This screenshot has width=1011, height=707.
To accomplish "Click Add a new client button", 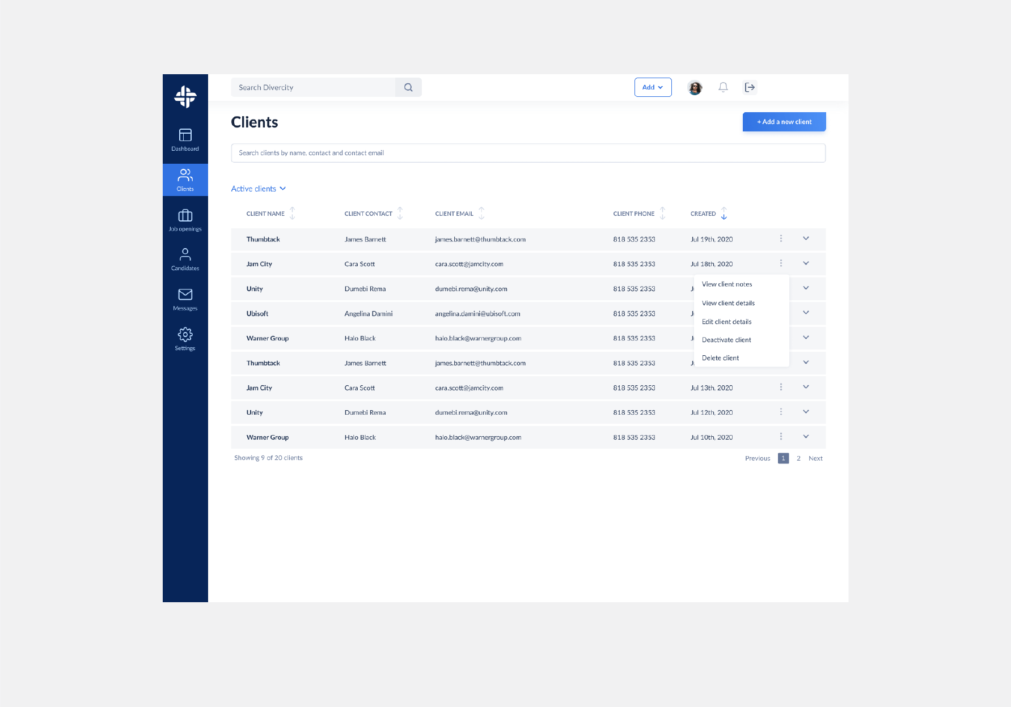I will [784, 122].
